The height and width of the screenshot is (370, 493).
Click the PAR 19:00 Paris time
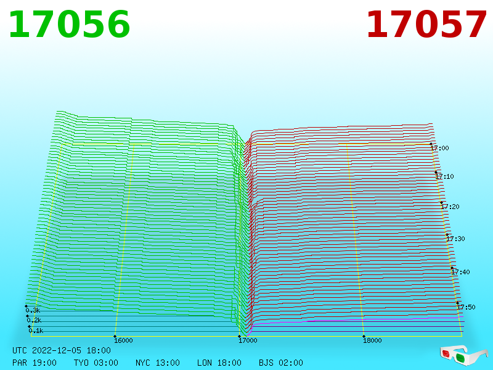[35, 363]
